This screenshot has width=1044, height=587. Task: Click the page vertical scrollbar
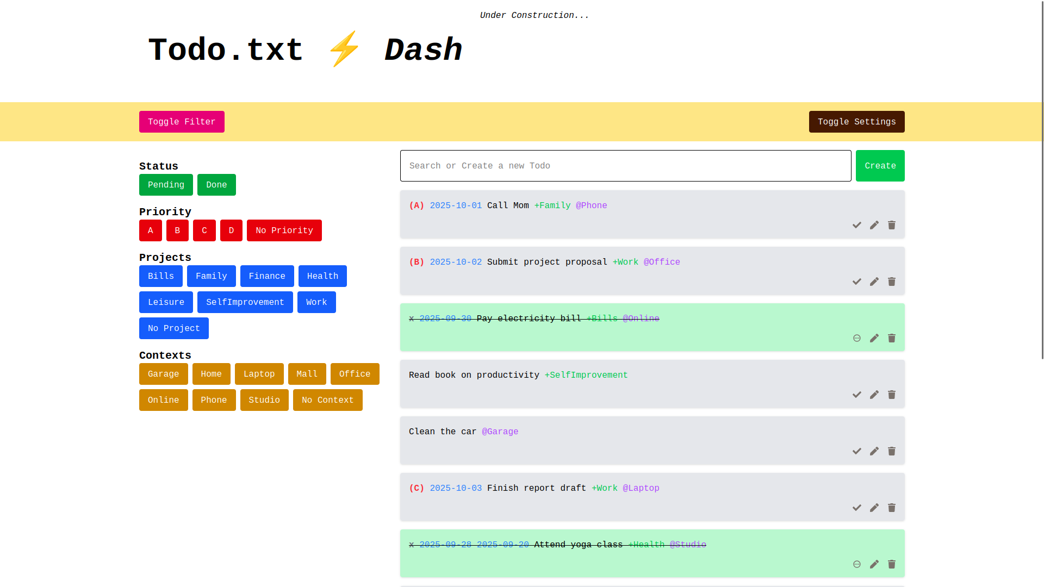click(1042, 179)
